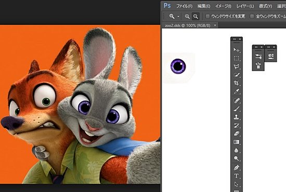Enable 全ウィンドウをズーム checkbox

point(252,17)
